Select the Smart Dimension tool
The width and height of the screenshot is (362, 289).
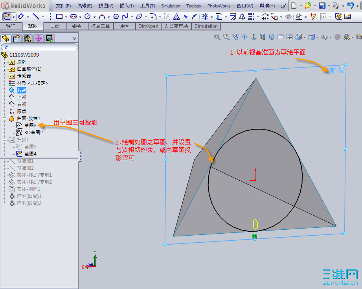[20, 16]
